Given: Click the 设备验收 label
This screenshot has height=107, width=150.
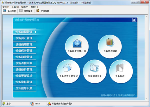Looking at the screenshot, I should [120, 76].
